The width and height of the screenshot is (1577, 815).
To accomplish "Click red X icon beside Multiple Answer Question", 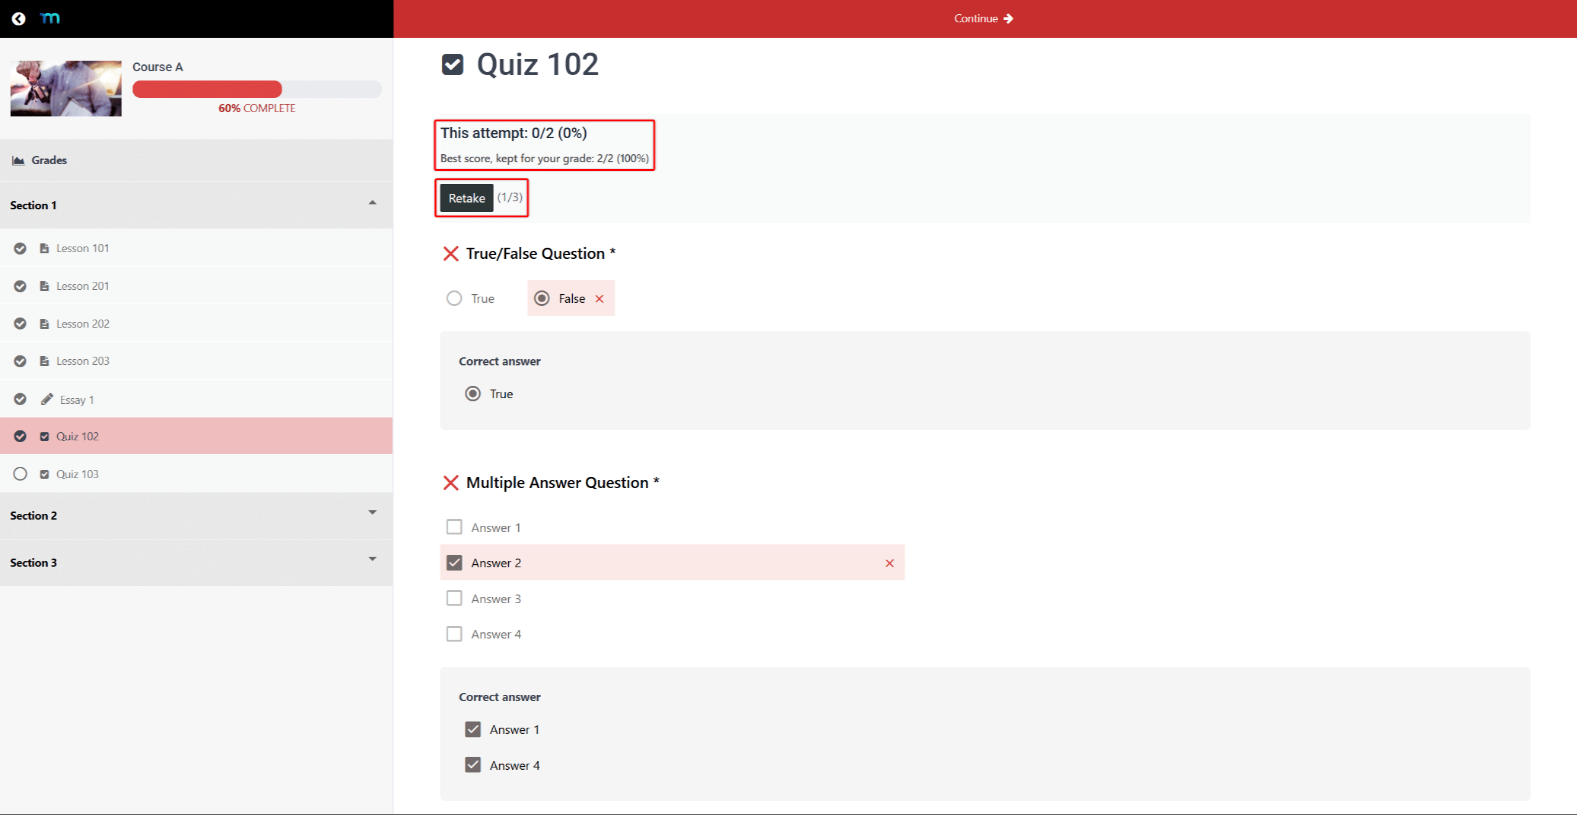I will (x=451, y=483).
